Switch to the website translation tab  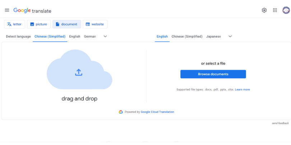point(95,24)
